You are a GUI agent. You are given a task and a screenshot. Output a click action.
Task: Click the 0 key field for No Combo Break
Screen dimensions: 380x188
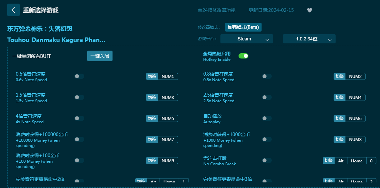click(x=371, y=161)
